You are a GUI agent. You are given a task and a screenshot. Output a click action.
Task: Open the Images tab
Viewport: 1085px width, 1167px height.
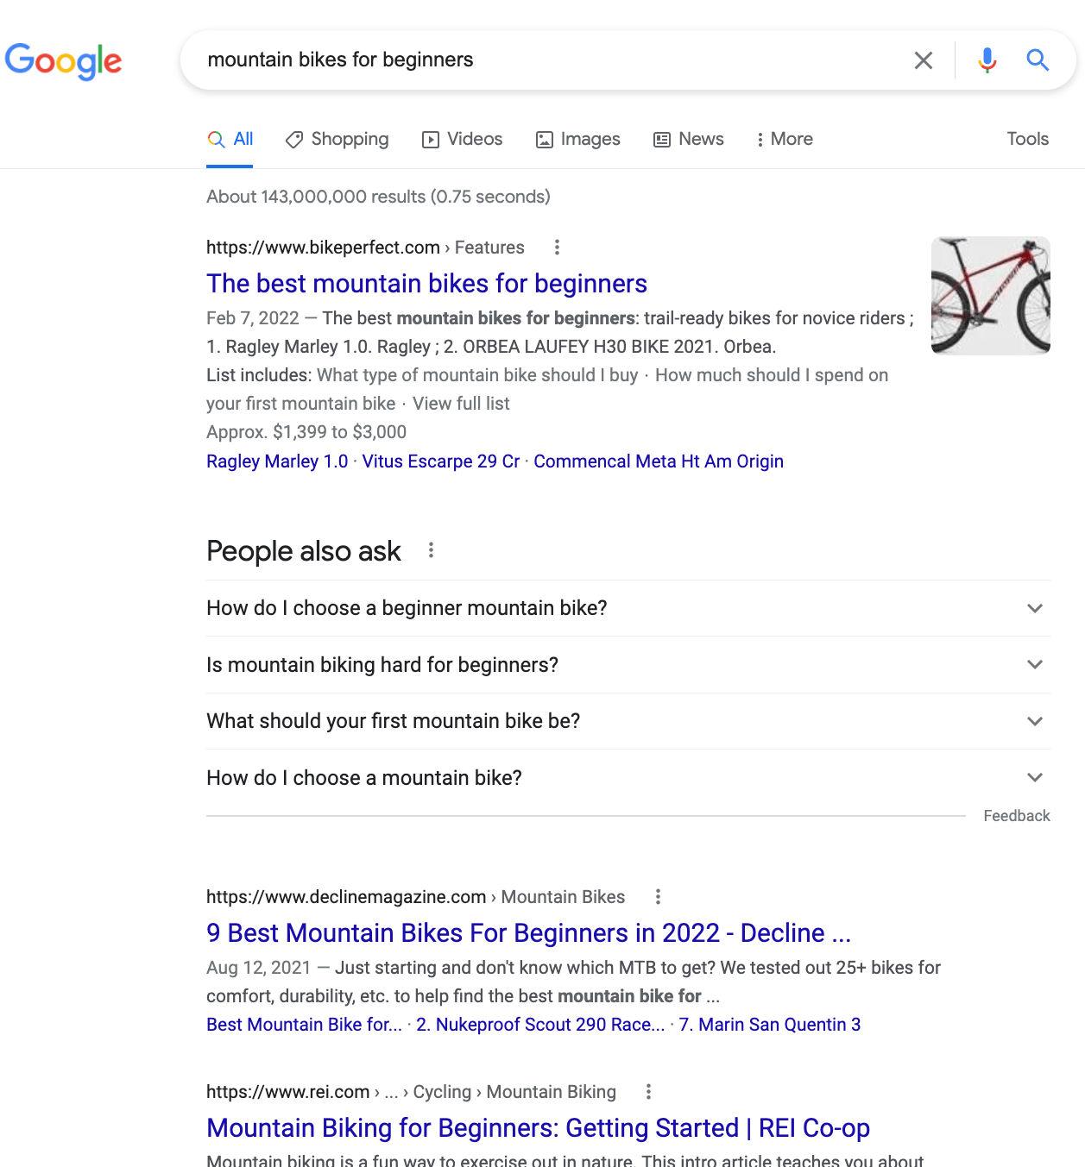point(577,139)
